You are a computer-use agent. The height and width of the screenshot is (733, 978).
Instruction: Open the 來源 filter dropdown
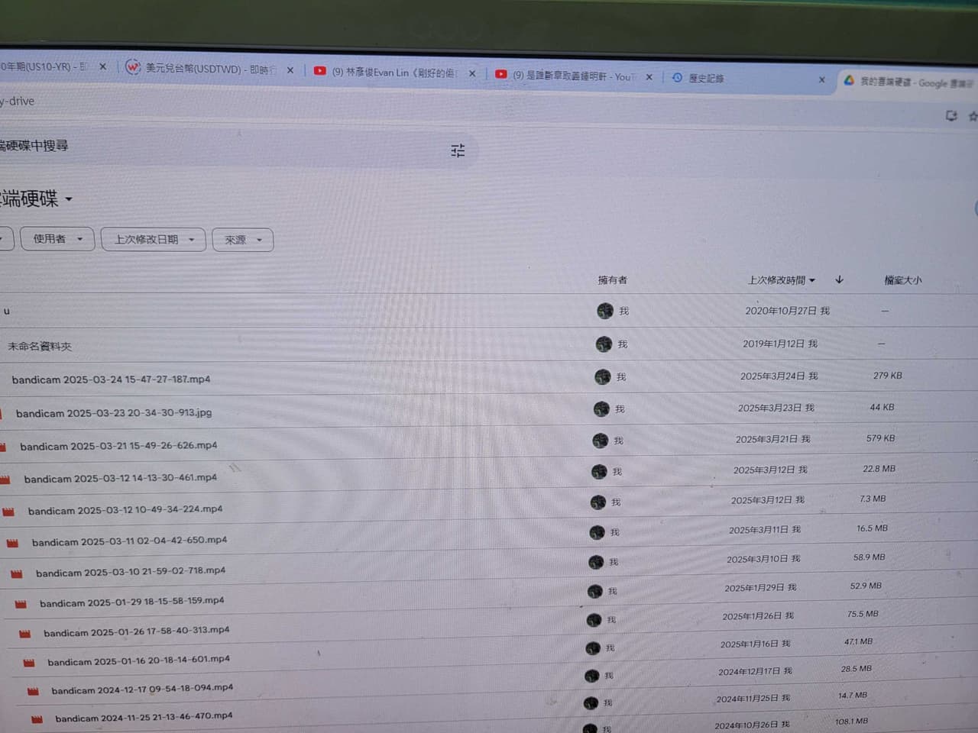pos(243,240)
